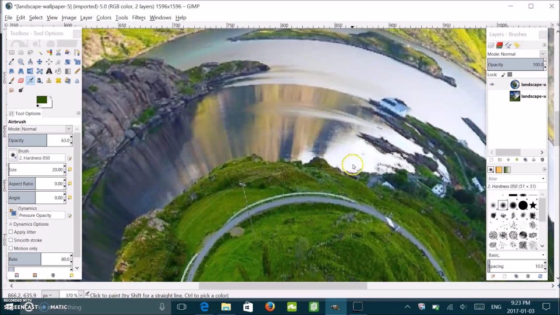Screen dimensions: 560x315
Task: Select the Measure compass tool
Action: pos(30,62)
